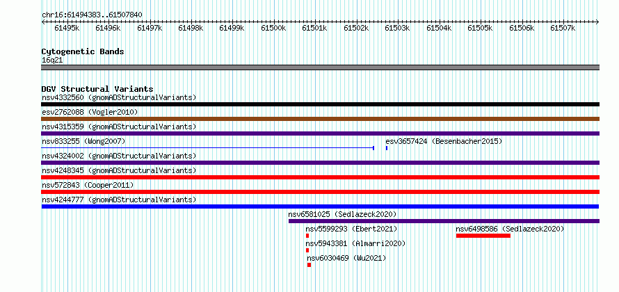Select the nsv833255 Wong2007 thin blue line

pyautogui.click(x=208, y=148)
